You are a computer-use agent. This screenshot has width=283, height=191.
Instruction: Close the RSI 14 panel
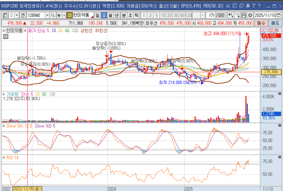click(279, 157)
